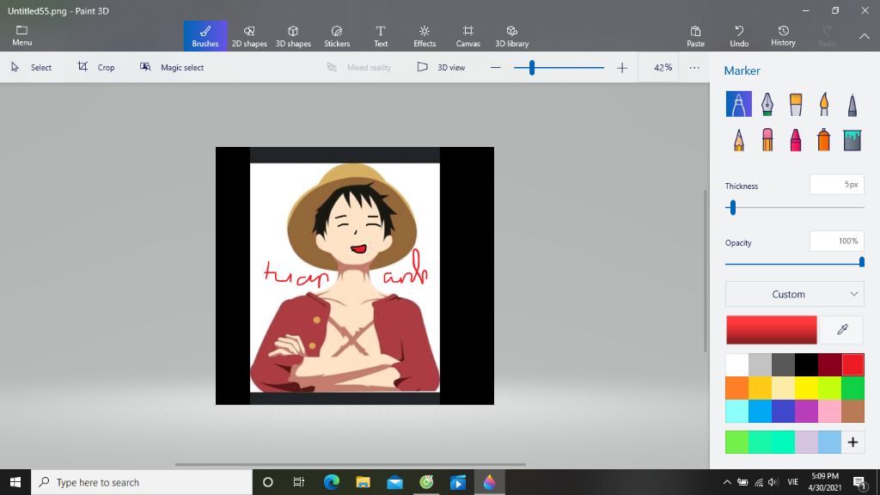Click the zoom slider handle
The height and width of the screenshot is (495, 880).
point(531,68)
